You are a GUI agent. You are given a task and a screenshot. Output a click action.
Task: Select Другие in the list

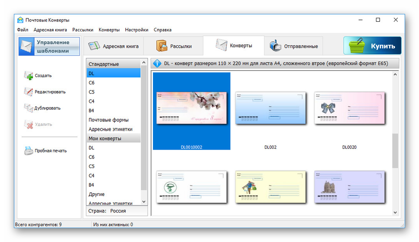pyautogui.click(x=113, y=194)
